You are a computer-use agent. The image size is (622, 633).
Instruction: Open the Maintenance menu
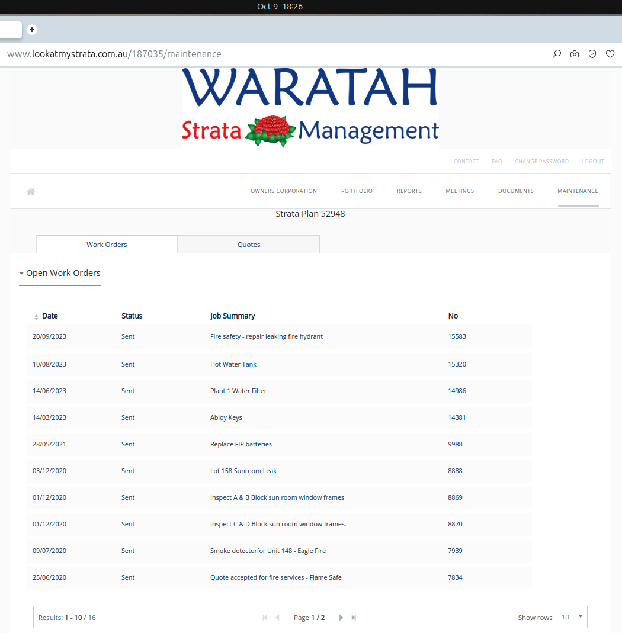pyautogui.click(x=578, y=191)
